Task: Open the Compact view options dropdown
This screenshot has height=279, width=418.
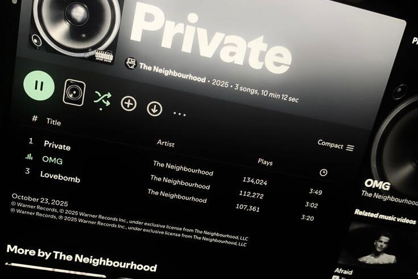Action: (336, 146)
